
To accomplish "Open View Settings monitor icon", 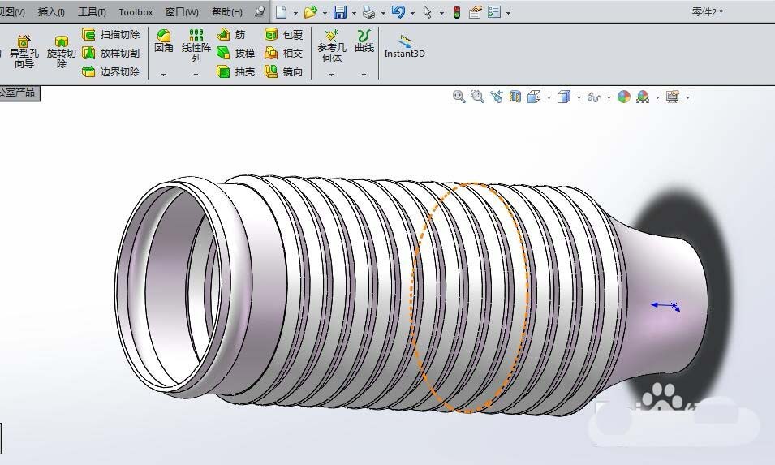I will (x=673, y=97).
